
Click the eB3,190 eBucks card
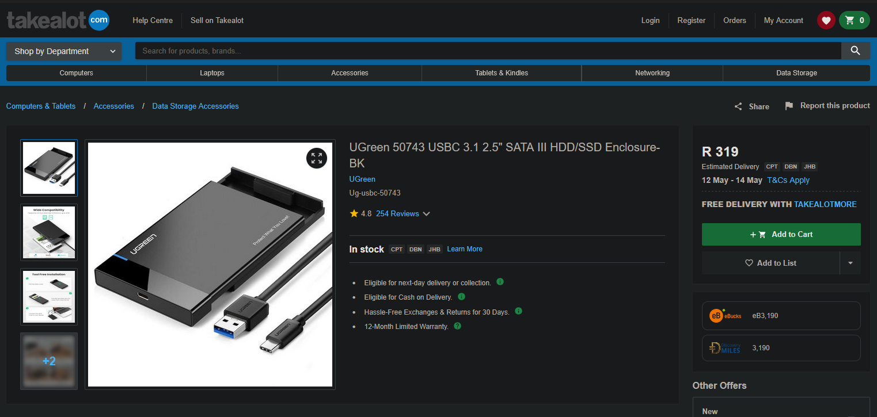(781, 316)
